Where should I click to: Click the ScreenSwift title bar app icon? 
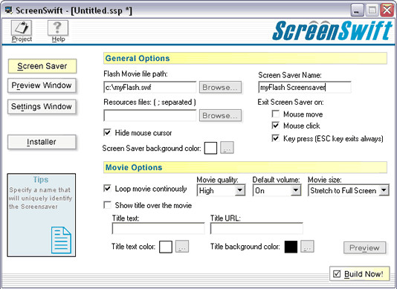pyautogui.click(x=9, y=10)
